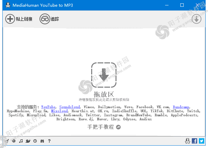Click the status bar binoculars icon
The height and width of the screenshot is (148, 208).
[42, 141]
